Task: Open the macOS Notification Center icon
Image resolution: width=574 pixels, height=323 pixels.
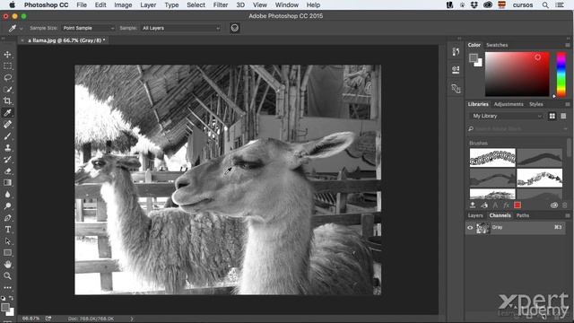Action: [x=560, y=5]
